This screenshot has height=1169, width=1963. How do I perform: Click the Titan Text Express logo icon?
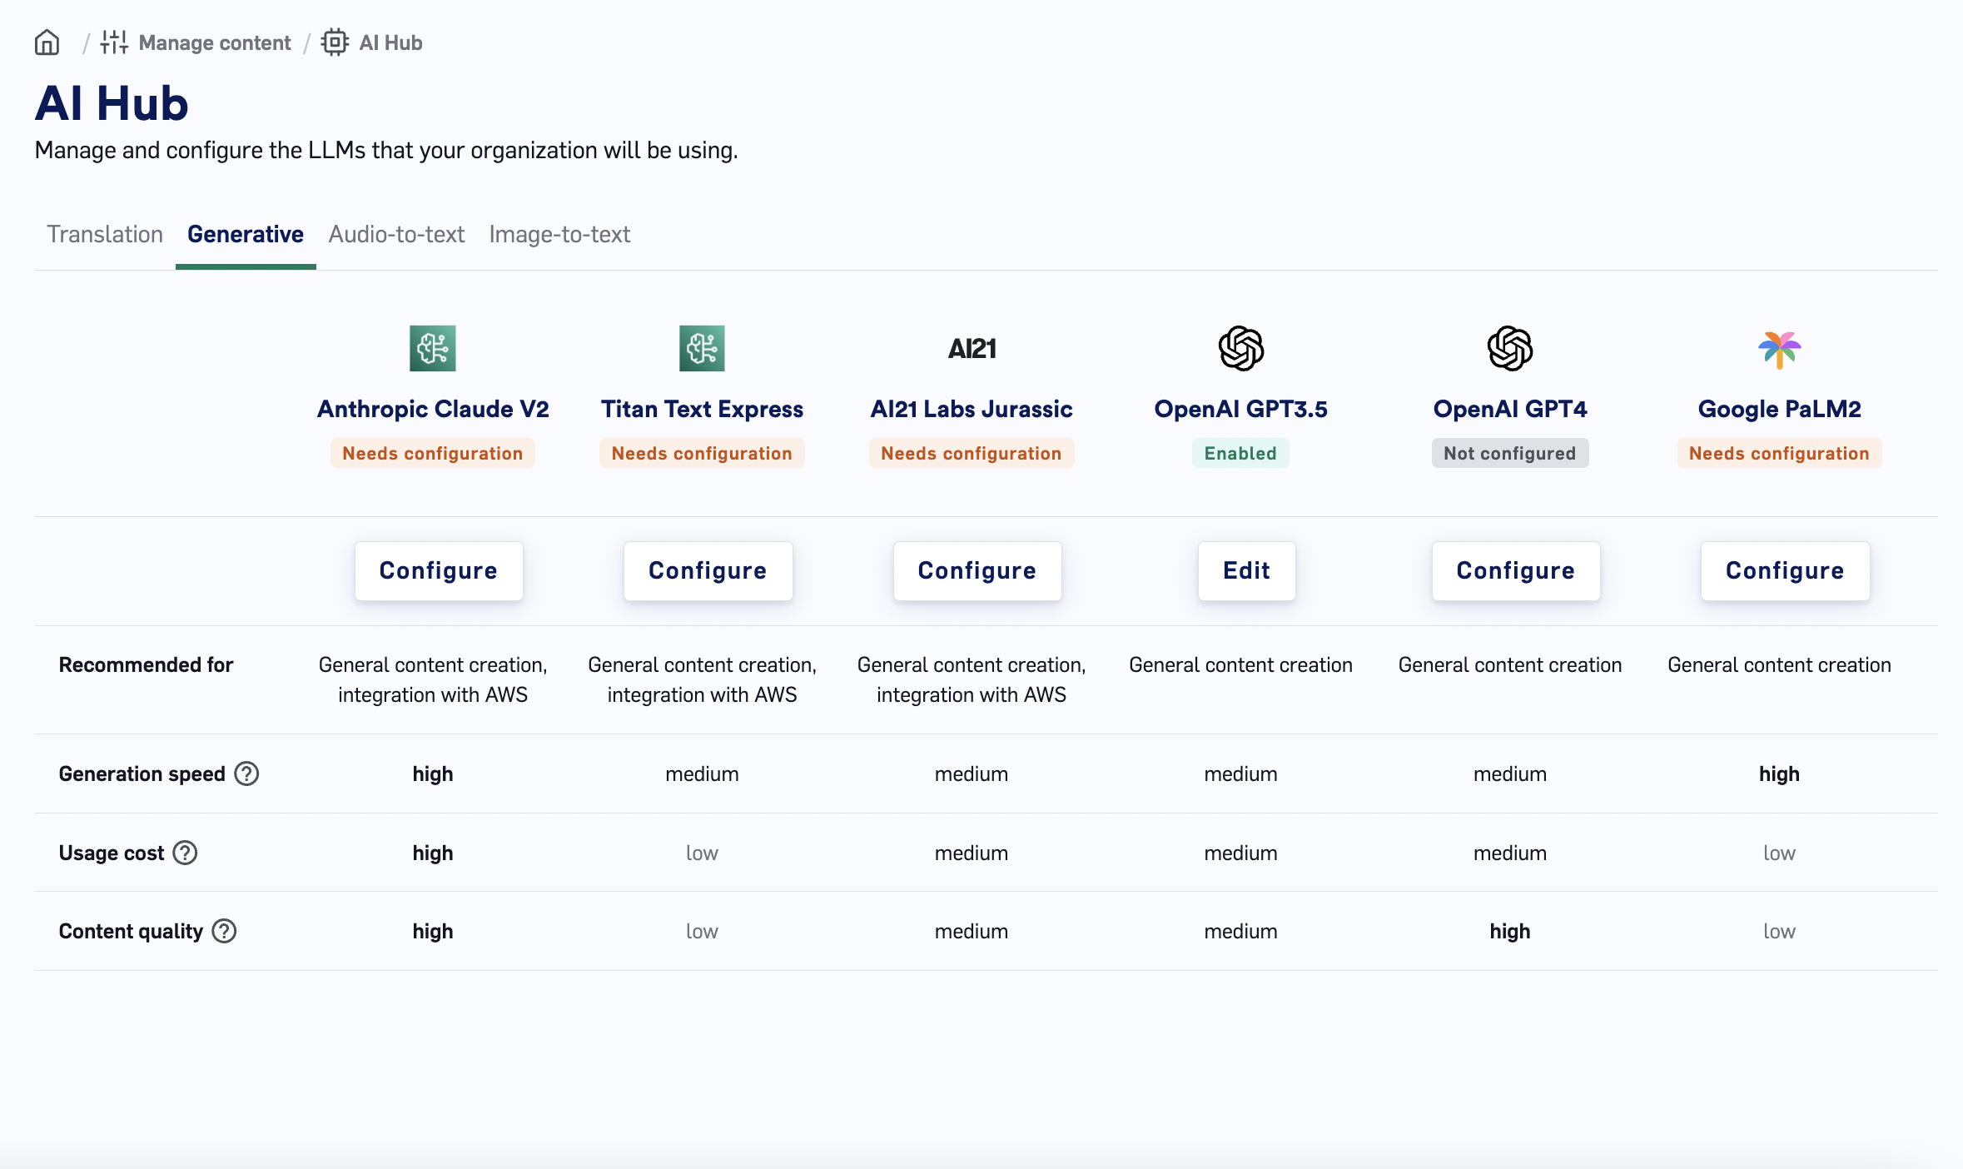[702, 348]
